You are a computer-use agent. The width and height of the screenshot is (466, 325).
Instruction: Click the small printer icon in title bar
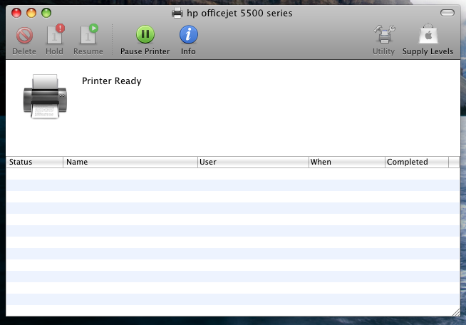tap(177, 13)
